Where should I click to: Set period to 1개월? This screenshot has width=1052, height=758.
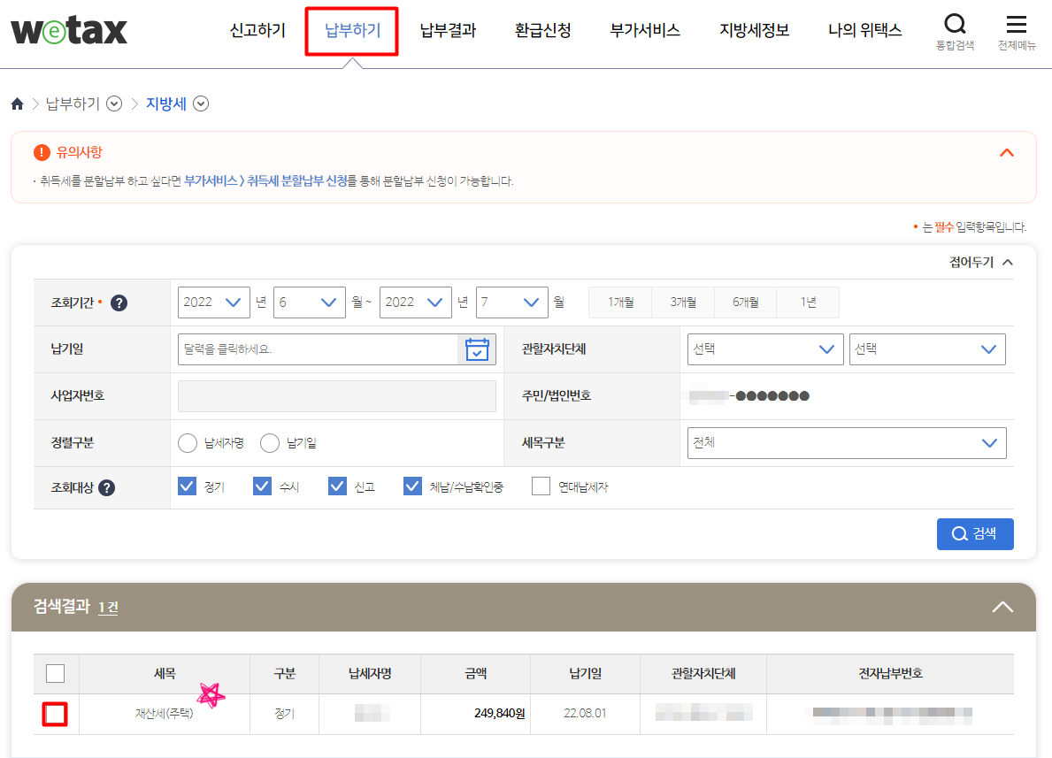(x=620, y=302)
